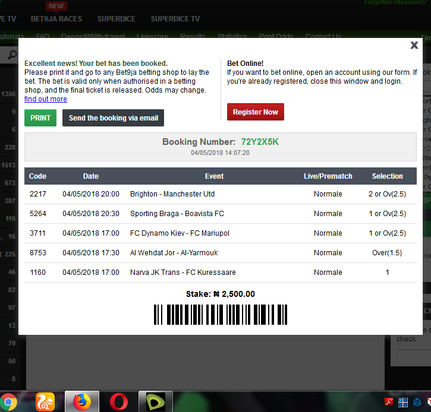Click Normale in the Narva JK Trans row

(328, 272)
